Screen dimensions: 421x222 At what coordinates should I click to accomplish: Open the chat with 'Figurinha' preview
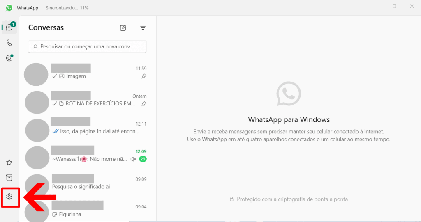tap(87, 212)
